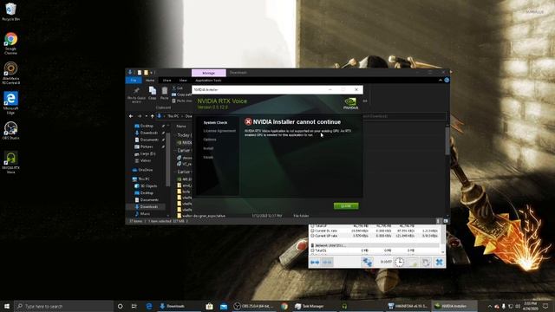Viewport: 555px width, 312px height.
Task: Select the System Check step in the installer
Action: click(215, 122)
